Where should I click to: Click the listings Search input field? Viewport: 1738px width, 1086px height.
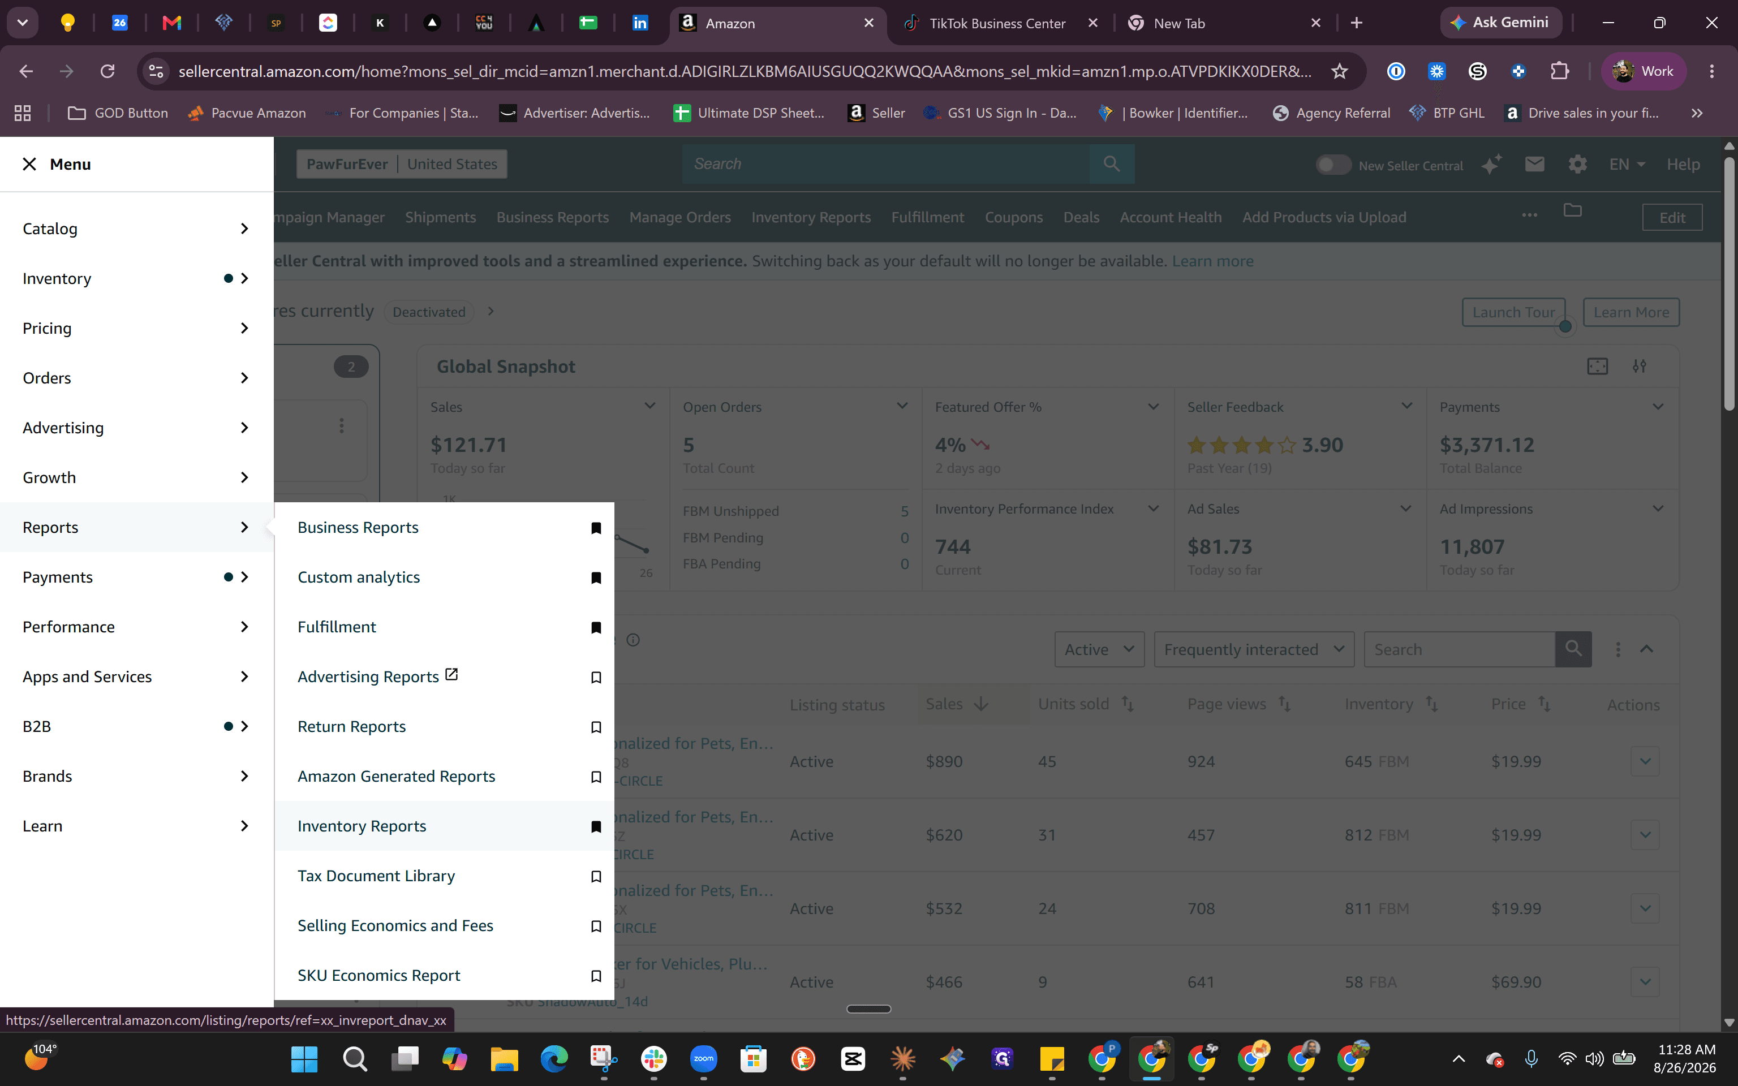coord(1459,649)
